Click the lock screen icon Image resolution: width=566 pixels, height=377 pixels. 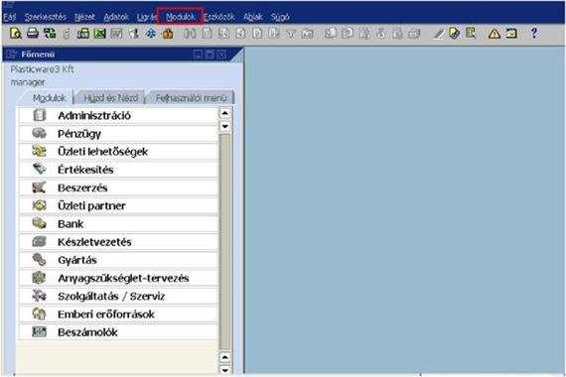coord(168,34)
